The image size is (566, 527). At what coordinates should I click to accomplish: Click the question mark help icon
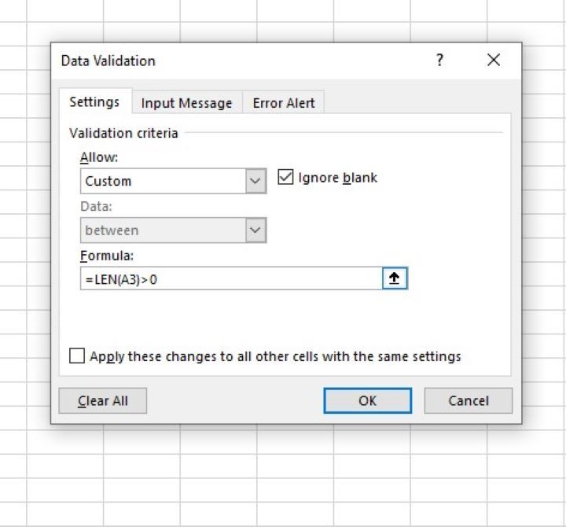coord(439,61)
